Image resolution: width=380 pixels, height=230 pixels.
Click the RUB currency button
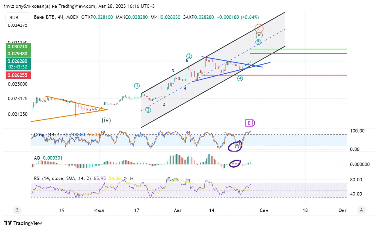pos(17,17)
